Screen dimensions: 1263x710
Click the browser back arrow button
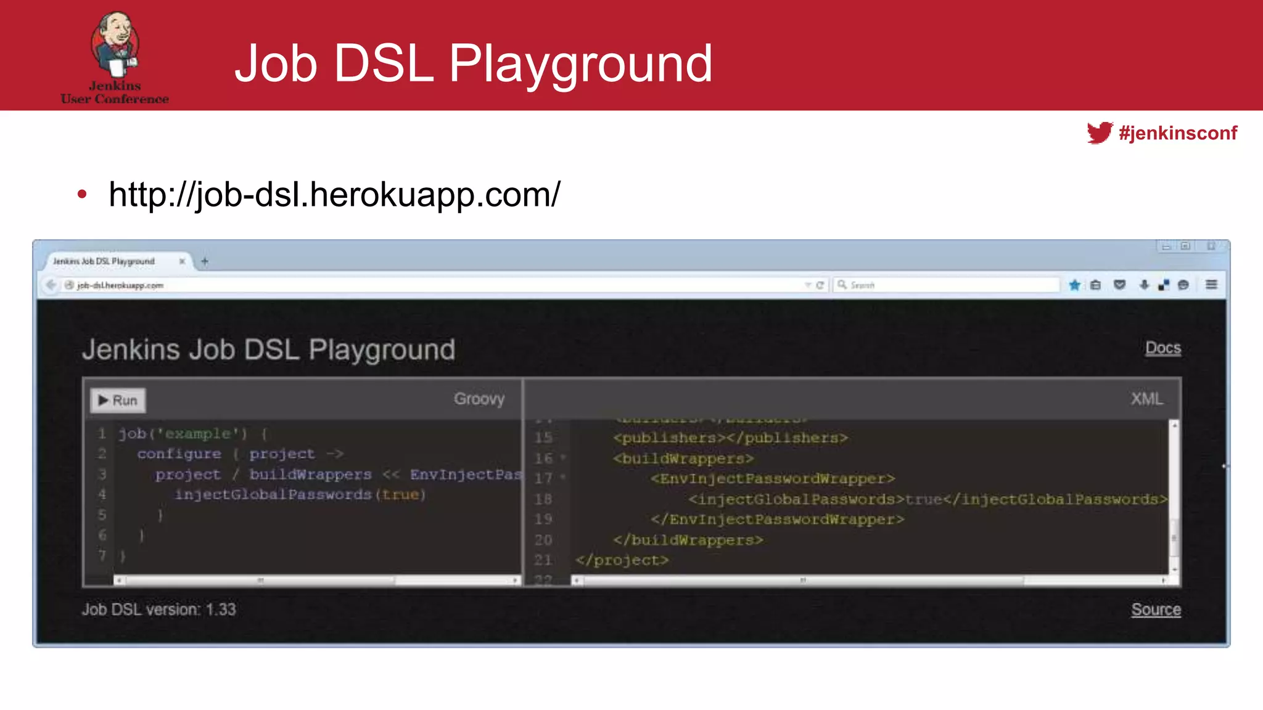point(51,285)
